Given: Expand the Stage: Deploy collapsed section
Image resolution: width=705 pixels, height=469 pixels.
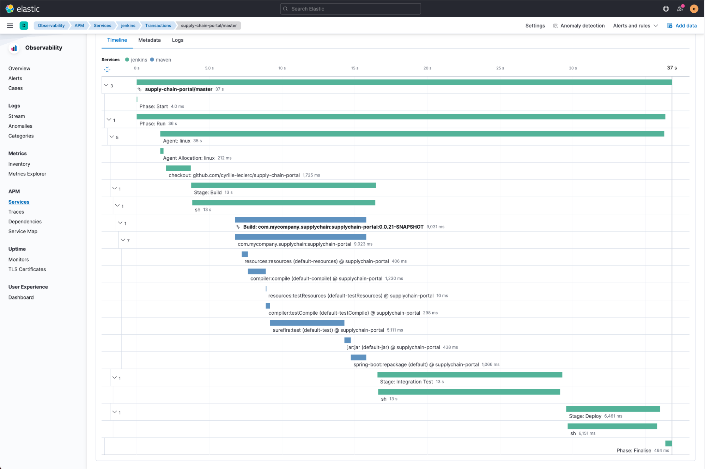Looking at the screenshot, I should click(114, 413).
